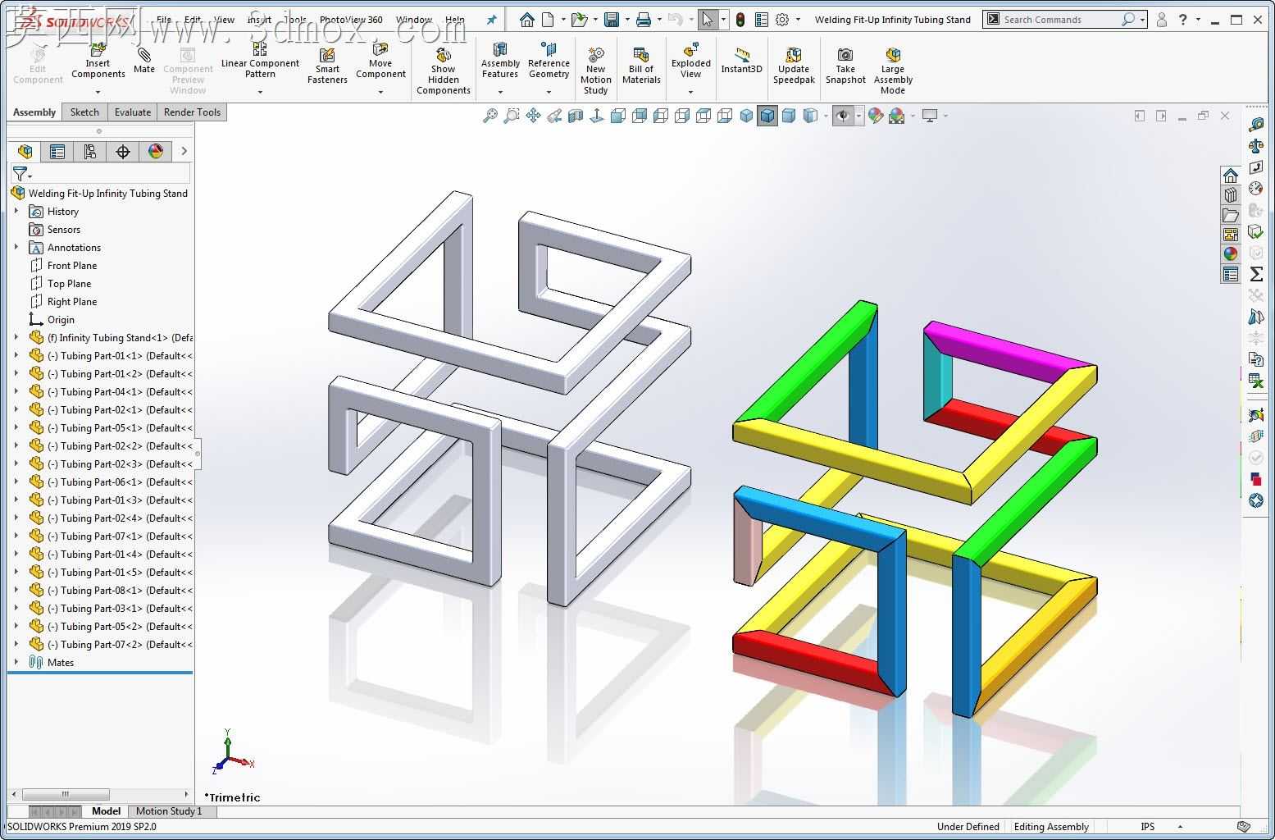This screenshot has width=1275, height=840.
Task: Select the Mate tool
Action: [x=144, y=61]
